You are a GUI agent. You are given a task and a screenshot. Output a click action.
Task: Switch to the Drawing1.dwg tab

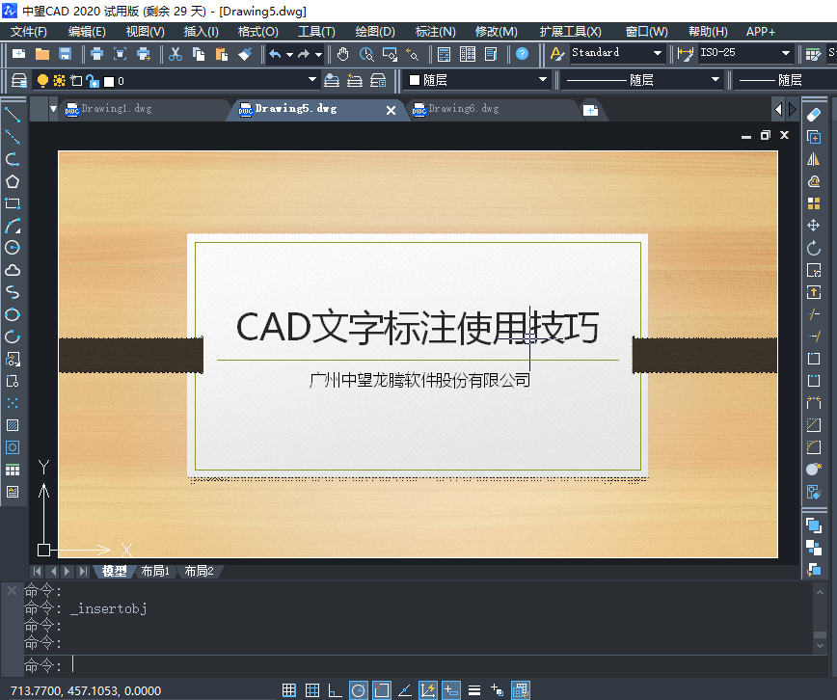coord(116,110)
